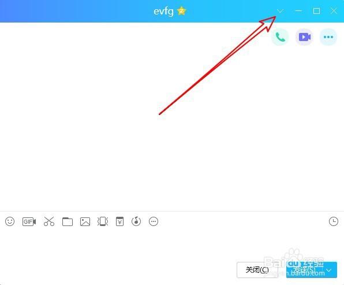This screenshot has width=344, height=285.
Task: Click the contact name evfg
Action: point(163,11)
